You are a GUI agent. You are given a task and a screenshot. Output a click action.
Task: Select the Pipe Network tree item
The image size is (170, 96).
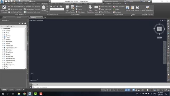(10, 65)
